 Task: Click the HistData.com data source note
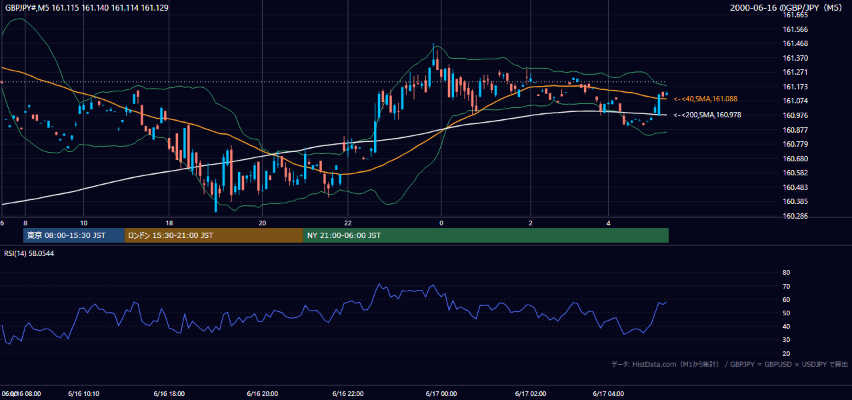[729, 364]
